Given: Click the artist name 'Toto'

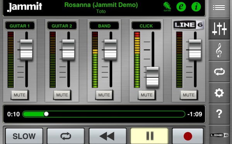Looking at the screenshot, I should tap(101, 11).
